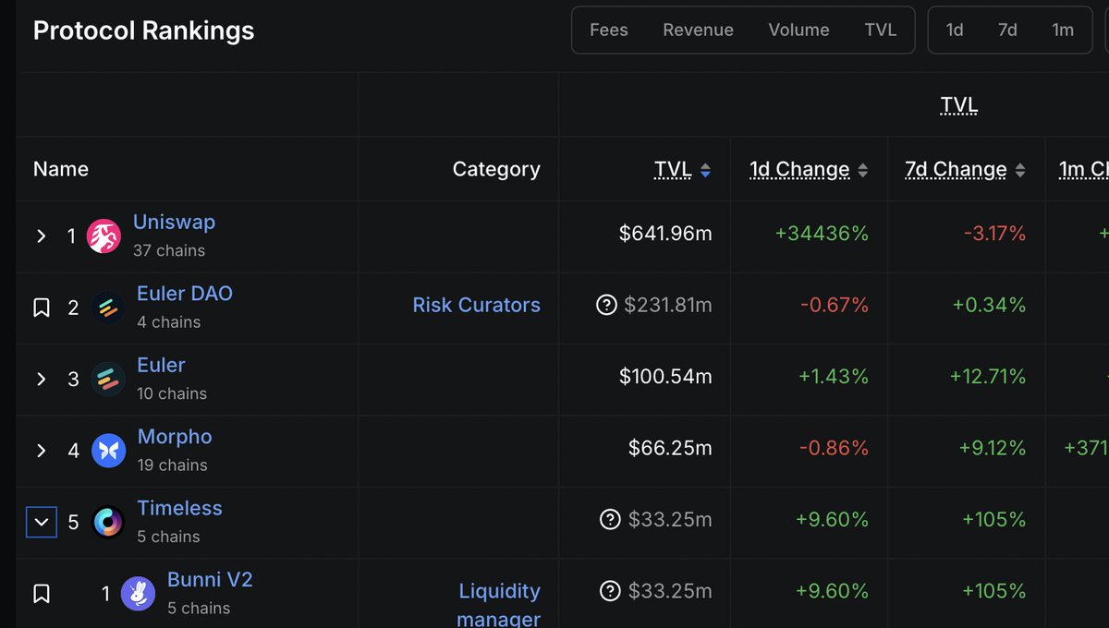Image resolution: width=1109 pixels, height=628 pixels.
Task: Click the TVL column header label
Action: (x=673, y=169)
